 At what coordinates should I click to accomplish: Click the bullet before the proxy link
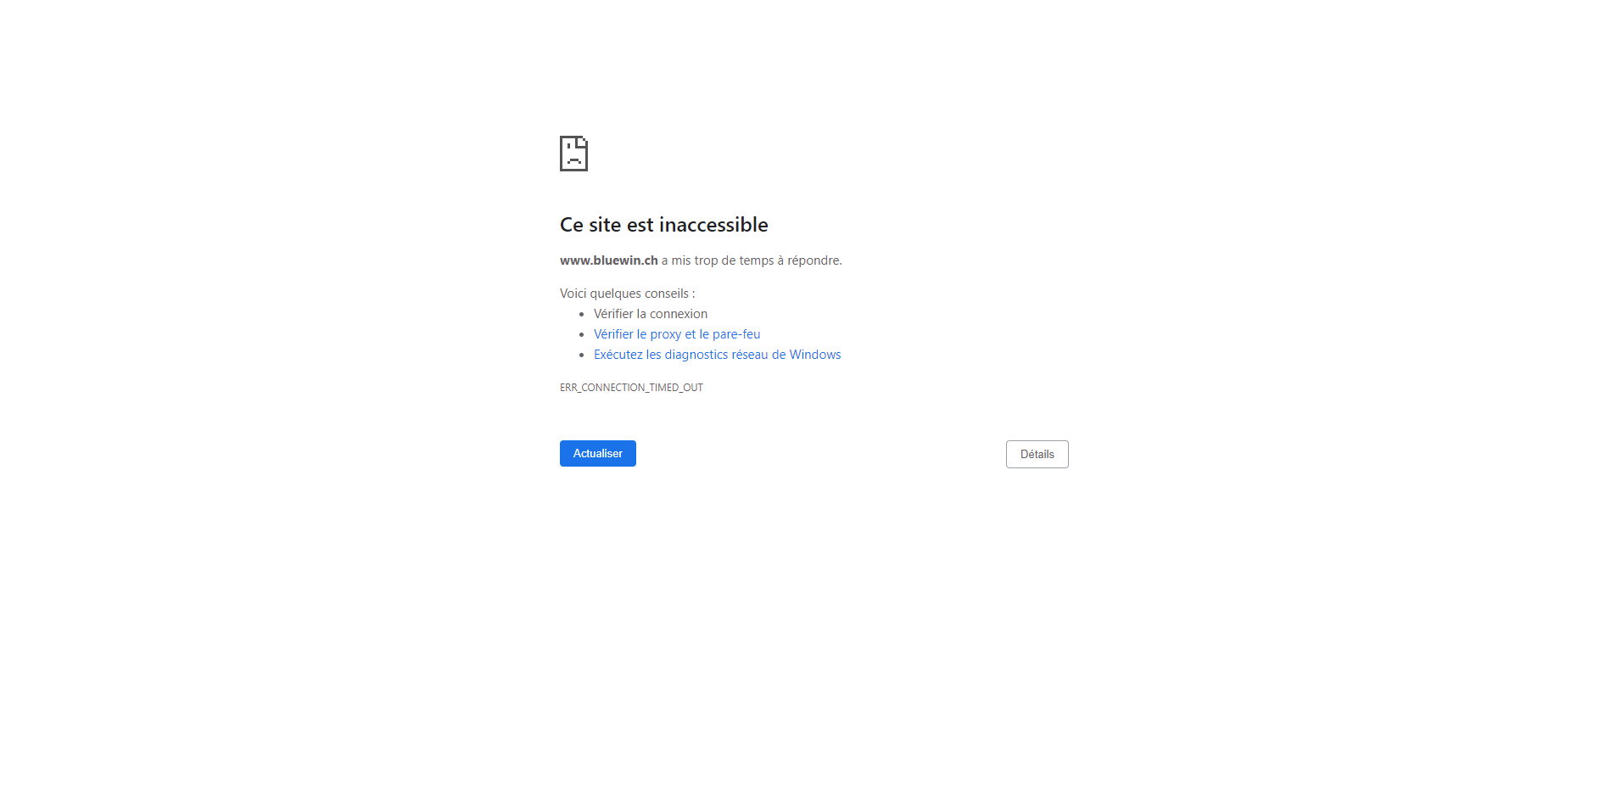click(582, 335)
